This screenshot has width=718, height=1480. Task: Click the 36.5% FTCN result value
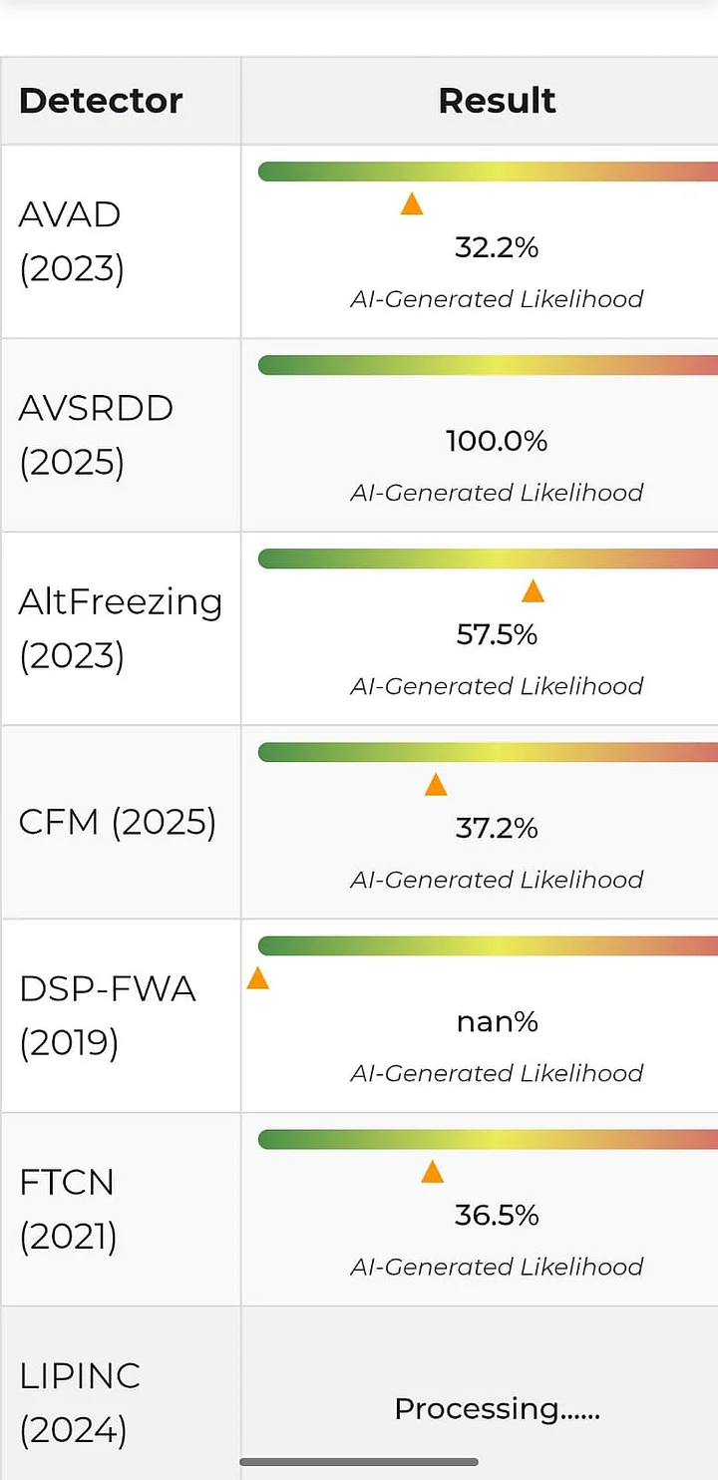tap(497, 1215)
